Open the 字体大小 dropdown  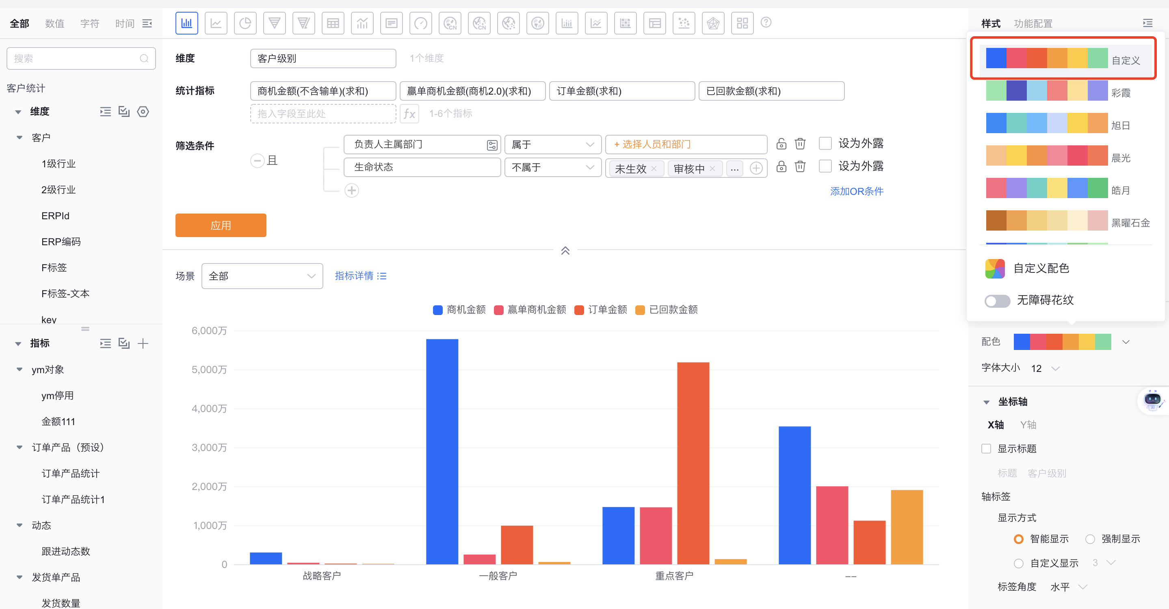click(x=1045, y=368)
